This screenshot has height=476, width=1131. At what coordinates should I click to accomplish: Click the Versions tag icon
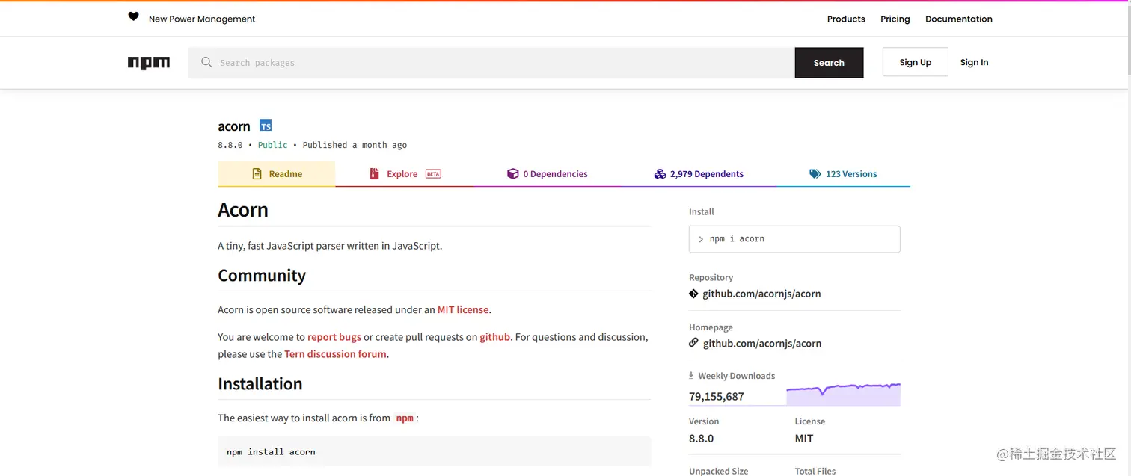point(815,174)
